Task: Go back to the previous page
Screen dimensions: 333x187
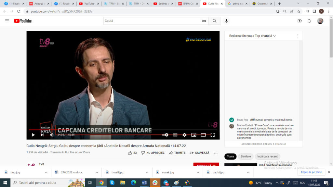Action: coord(5,11)
